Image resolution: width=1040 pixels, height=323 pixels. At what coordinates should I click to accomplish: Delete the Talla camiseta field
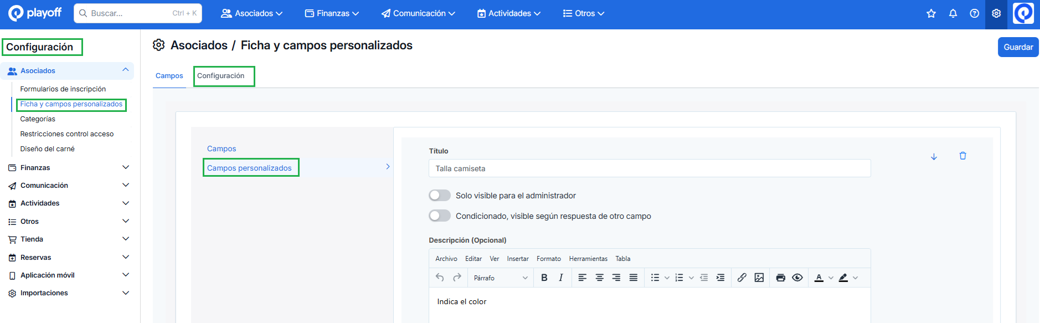pos(962,156)
